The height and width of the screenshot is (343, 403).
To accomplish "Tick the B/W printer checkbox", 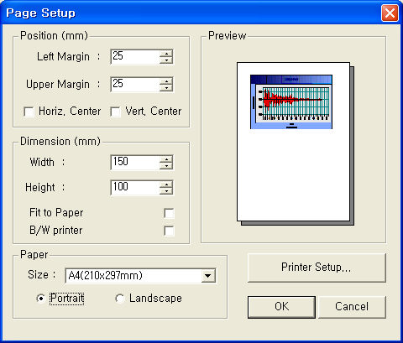I will 169,231.
